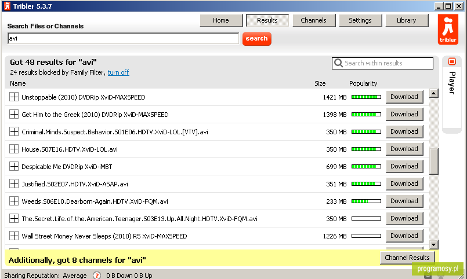Click the results scrollbar thumb
This screenshot has width=467, height=279.
[434, 161]
